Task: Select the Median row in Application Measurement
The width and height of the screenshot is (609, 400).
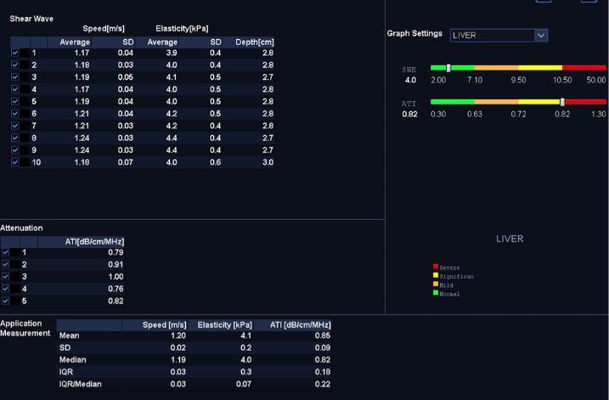Action: [x=73, y=359]
